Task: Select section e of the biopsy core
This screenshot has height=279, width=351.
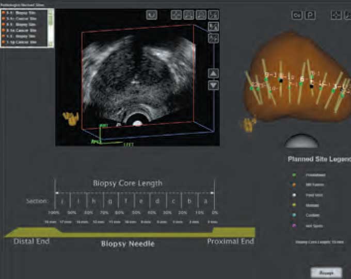Action: click(141, 201)
